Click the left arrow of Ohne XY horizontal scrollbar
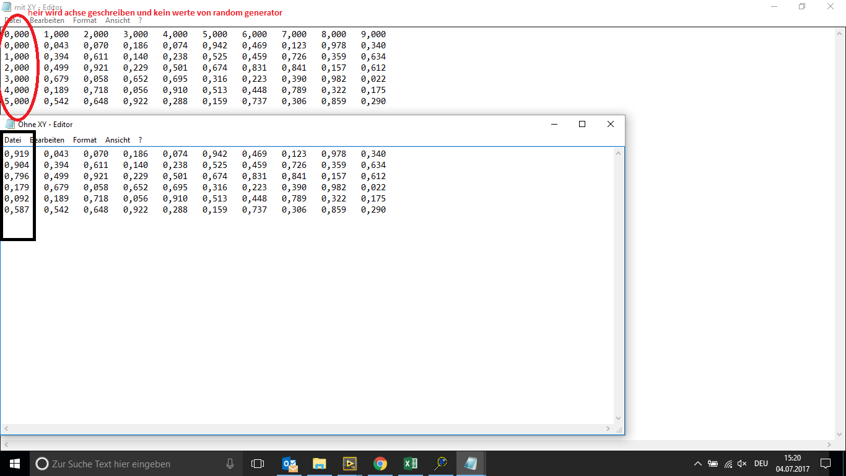846x476 pixels. click(6, 429)
